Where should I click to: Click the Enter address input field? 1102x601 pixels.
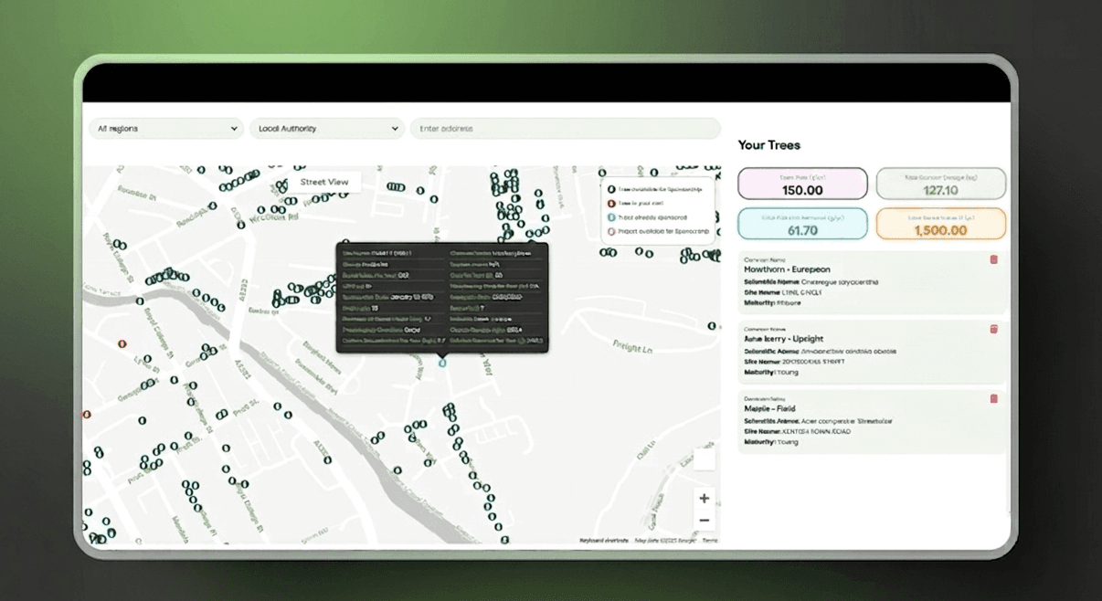point(565,128)
